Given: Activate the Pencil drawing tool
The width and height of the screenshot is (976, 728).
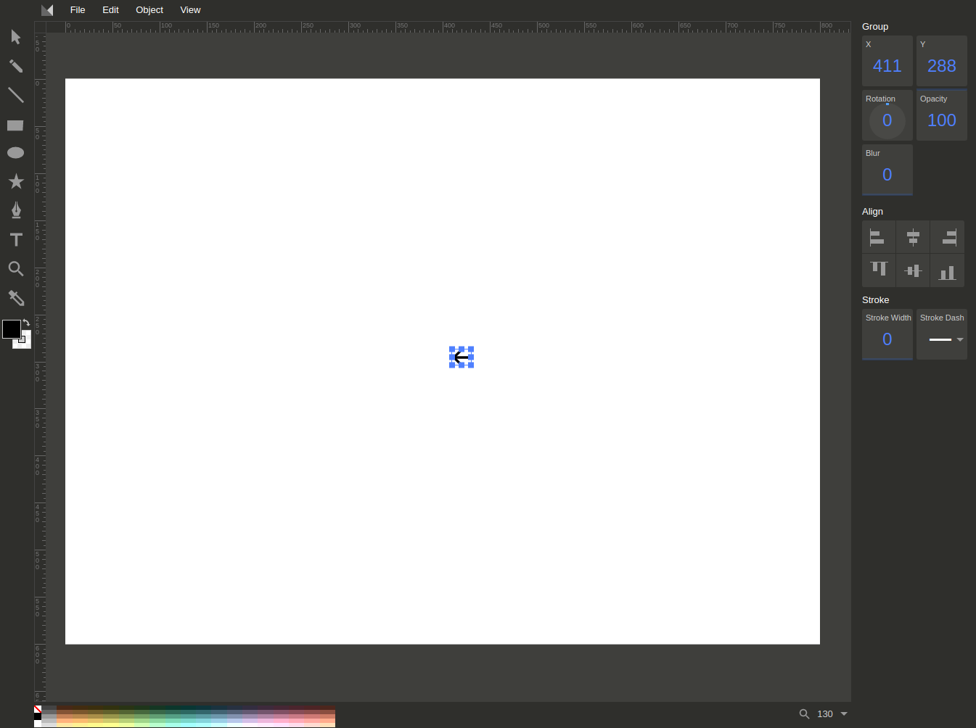Looking at the screenshot, I should click(x=15, y=66).
